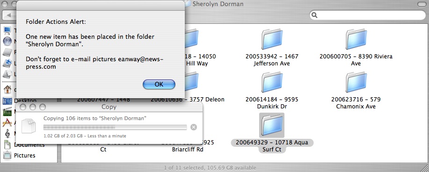Click the Copy progress bar
Image resolution: width=429 pixels, height=172 pixels.
point(115,127)
